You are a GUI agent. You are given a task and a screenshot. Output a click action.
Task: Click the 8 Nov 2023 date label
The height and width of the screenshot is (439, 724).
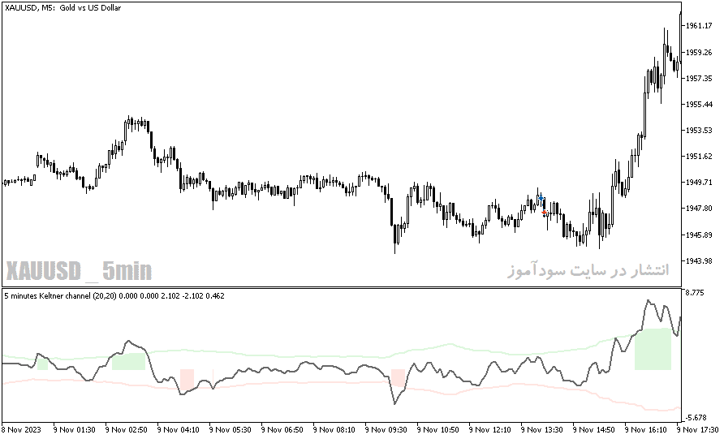(x=21, y=430)
